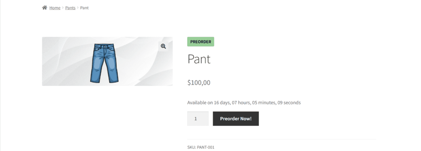Viewport: 421px width, 151px height.
Task: Open the image zoom magnifier icon
Action: [x=163, y=46]
